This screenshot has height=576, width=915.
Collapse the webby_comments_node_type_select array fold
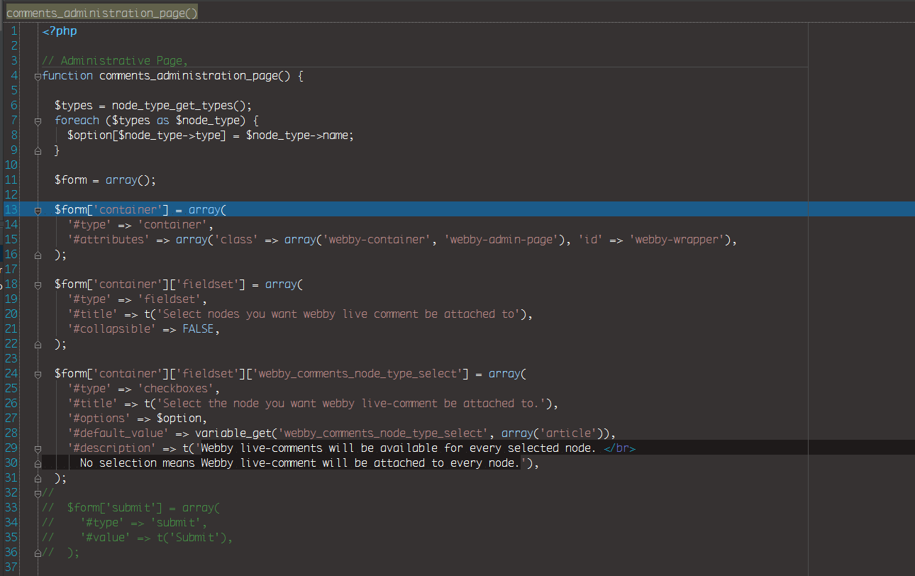coord(37,374)
